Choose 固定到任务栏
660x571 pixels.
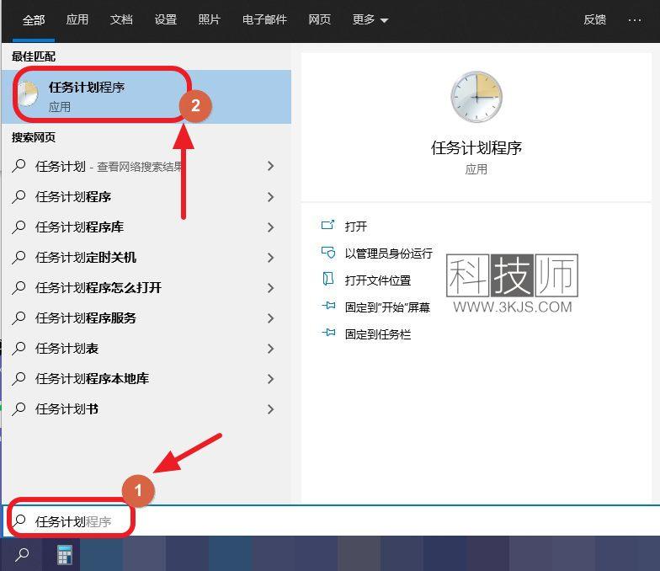pos(377,334)
